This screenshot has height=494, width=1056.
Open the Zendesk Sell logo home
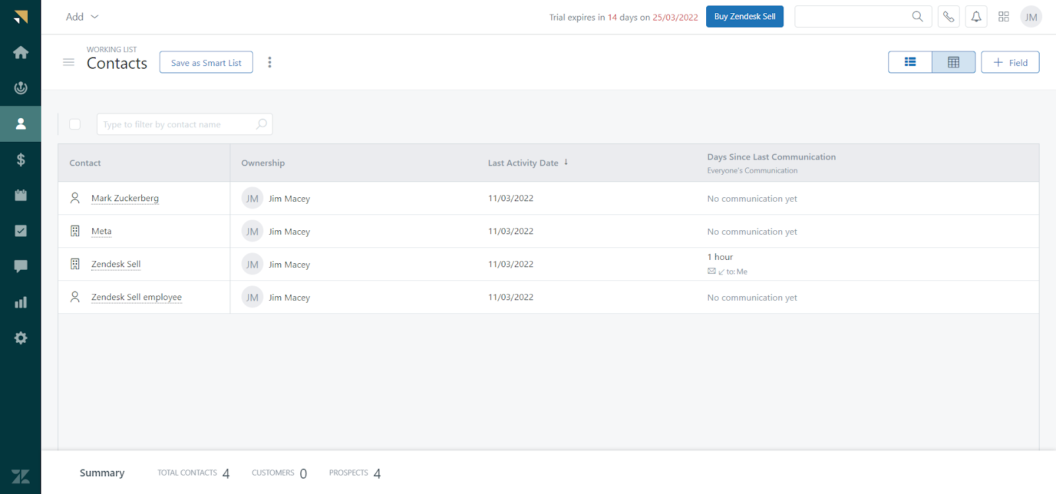point(20,17)
